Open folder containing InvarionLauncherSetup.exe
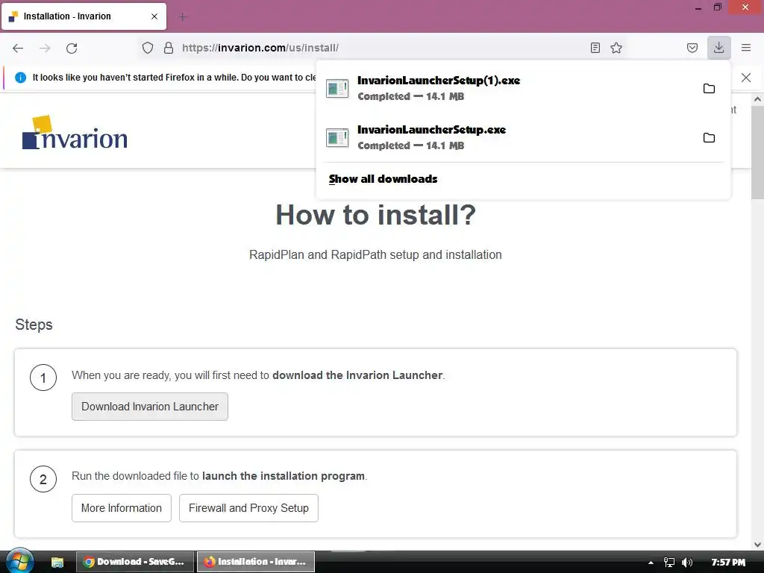This screenshot has width=764, height=573. [x=709, y=137]
